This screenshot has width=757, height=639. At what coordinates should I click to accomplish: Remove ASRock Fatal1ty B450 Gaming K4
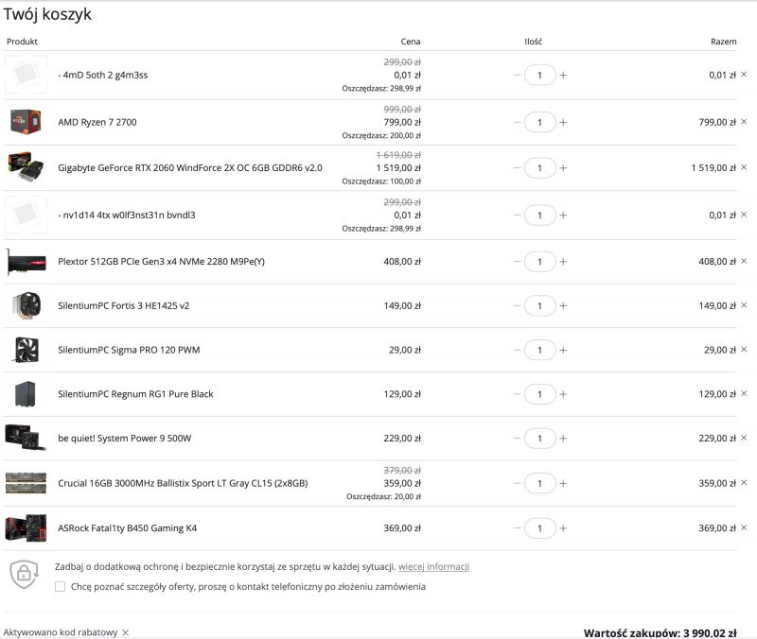pos(744,527)
